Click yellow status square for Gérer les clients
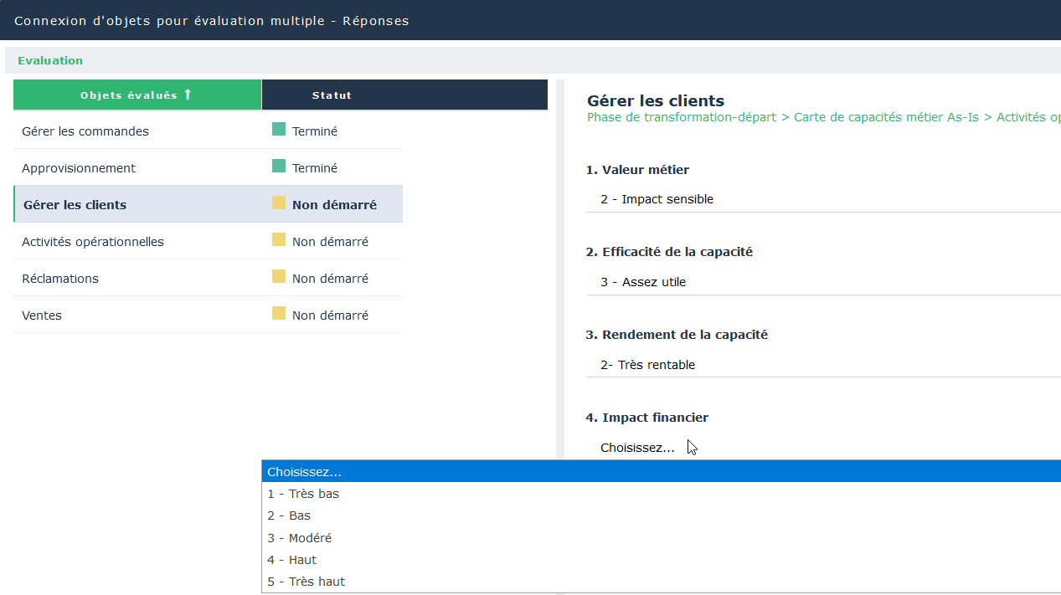This screenshot has height=595, width=1061. point(279,203)
